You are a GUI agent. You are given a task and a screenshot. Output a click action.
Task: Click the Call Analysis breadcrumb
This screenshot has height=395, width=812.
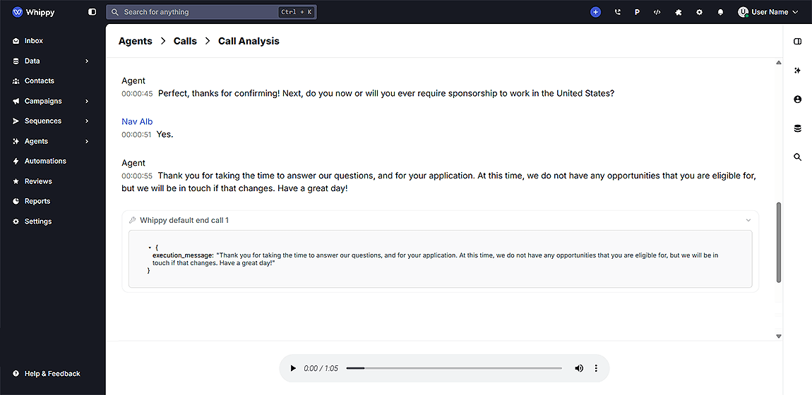pyautogui.click(x=249, y=41)
